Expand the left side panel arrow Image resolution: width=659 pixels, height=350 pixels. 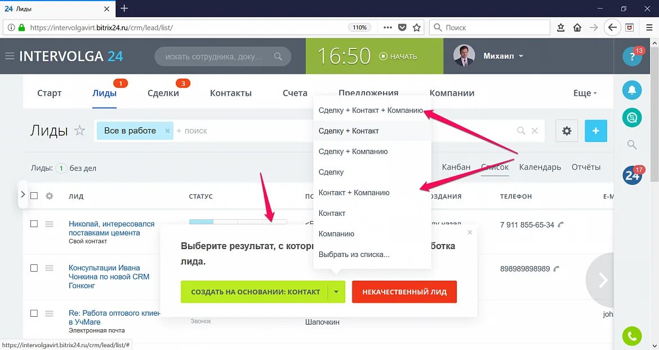[23, 194]
